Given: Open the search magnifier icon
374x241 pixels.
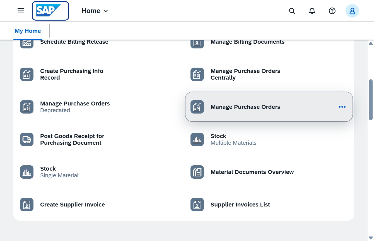Looking at the screenshot, I should pos(292,11).
